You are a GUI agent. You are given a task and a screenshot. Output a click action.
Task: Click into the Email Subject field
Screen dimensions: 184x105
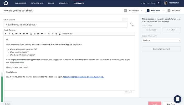tap(65, 25)
